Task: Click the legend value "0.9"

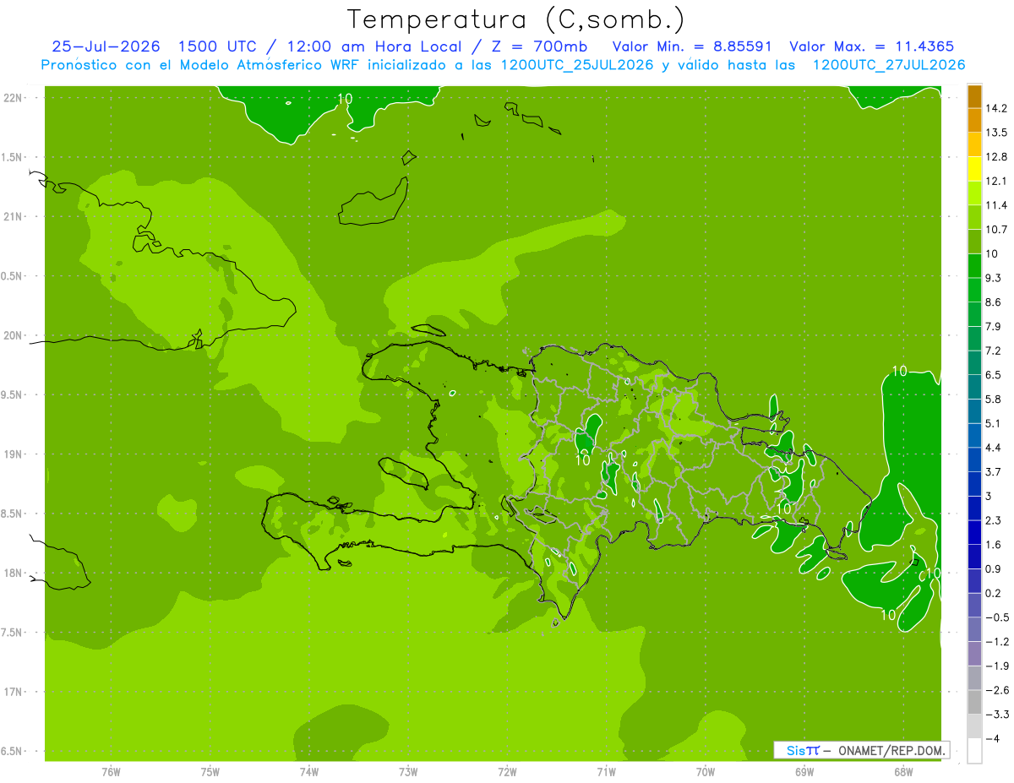Action: pyautogui.click(x=994, y=568)
